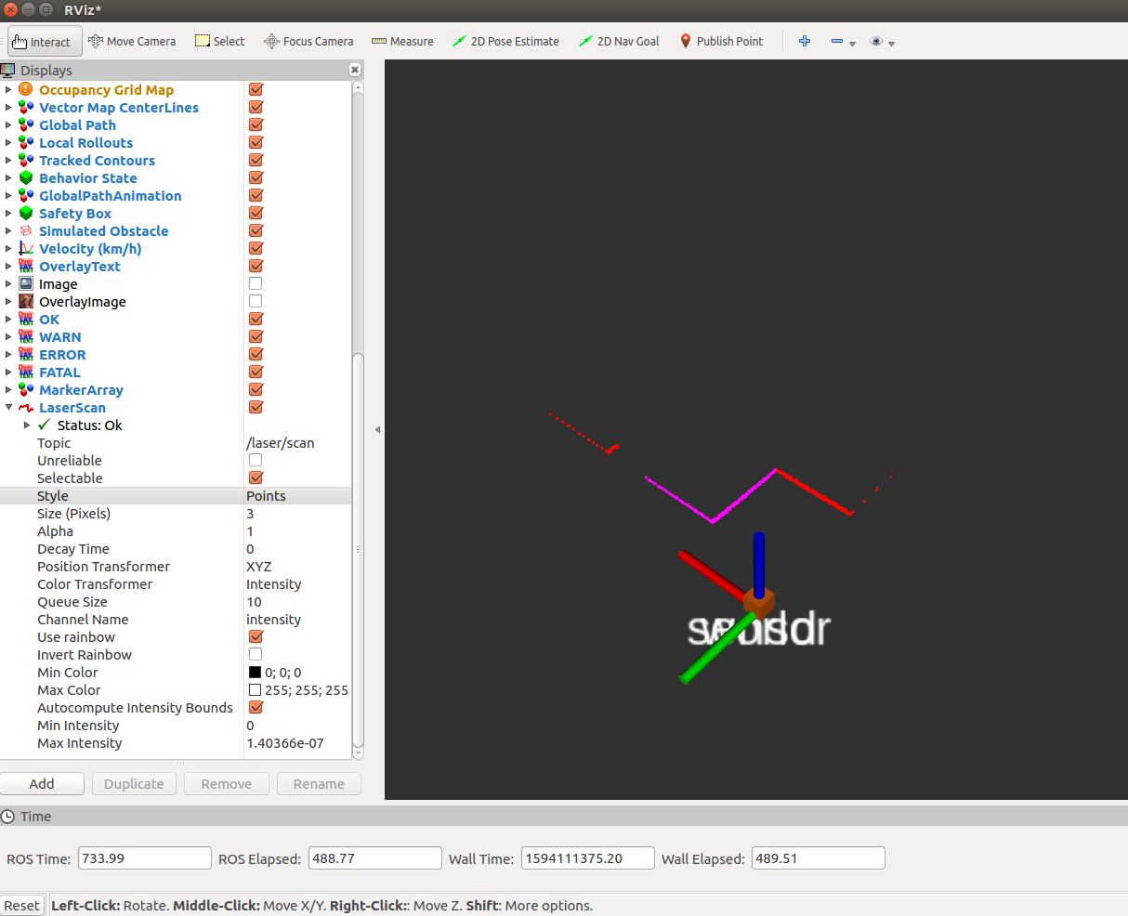The width and height of the screenshot is (1128, 916).
Task: Click the OverlayImage display icon
Action: tap(26, 302)
